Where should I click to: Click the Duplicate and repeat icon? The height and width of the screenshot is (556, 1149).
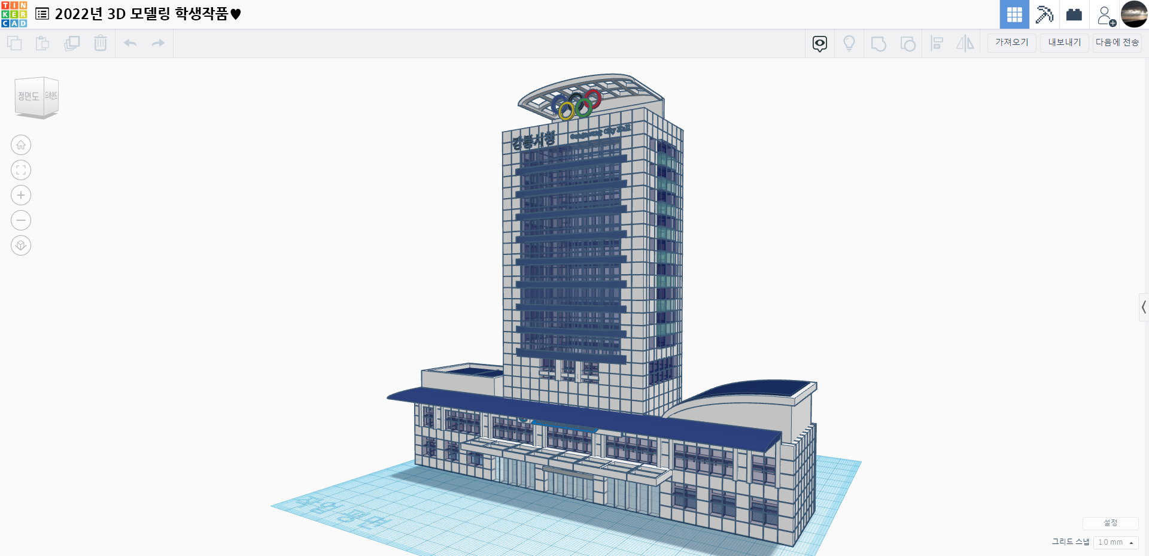pyautogui.click(x=72, y=43)
